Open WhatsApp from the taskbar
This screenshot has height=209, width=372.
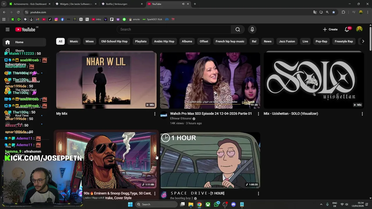coord(217,204)
